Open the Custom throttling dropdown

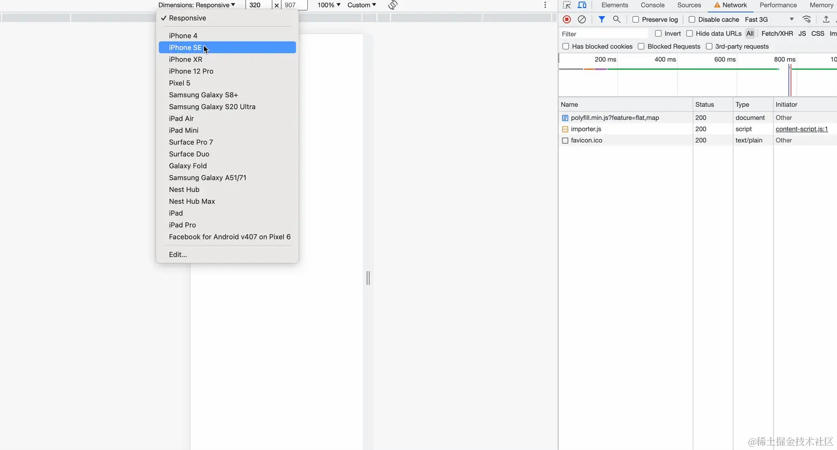click(362, 5)
